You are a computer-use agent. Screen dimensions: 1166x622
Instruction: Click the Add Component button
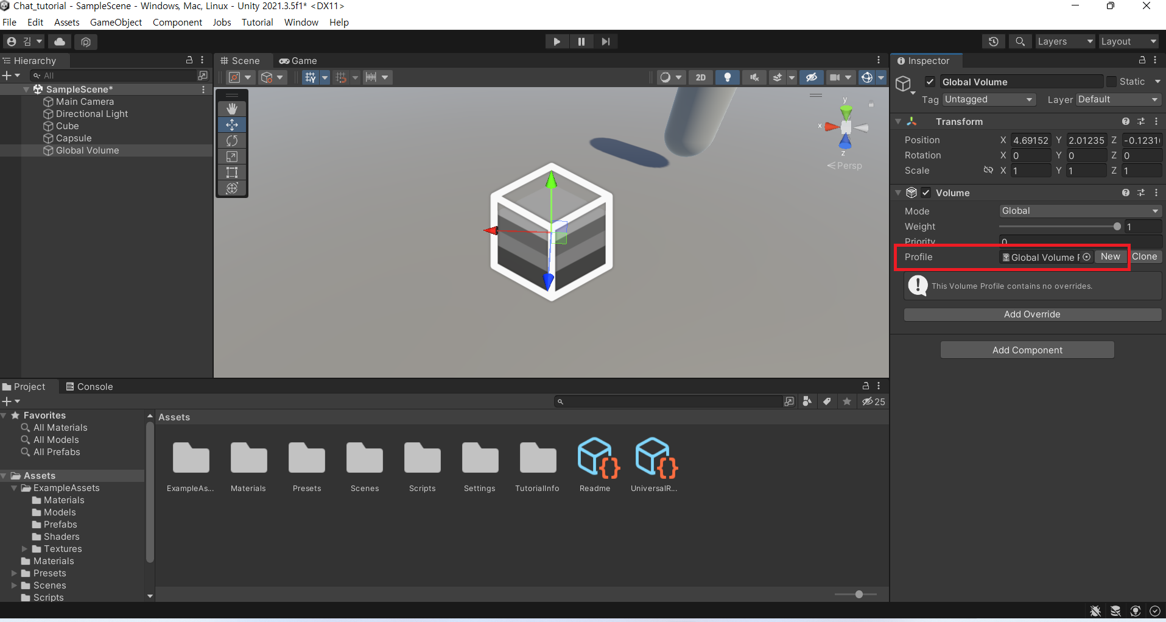(1027, 350)
